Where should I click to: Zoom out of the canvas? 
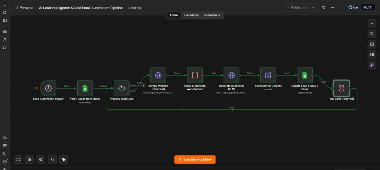pos(41,160)
